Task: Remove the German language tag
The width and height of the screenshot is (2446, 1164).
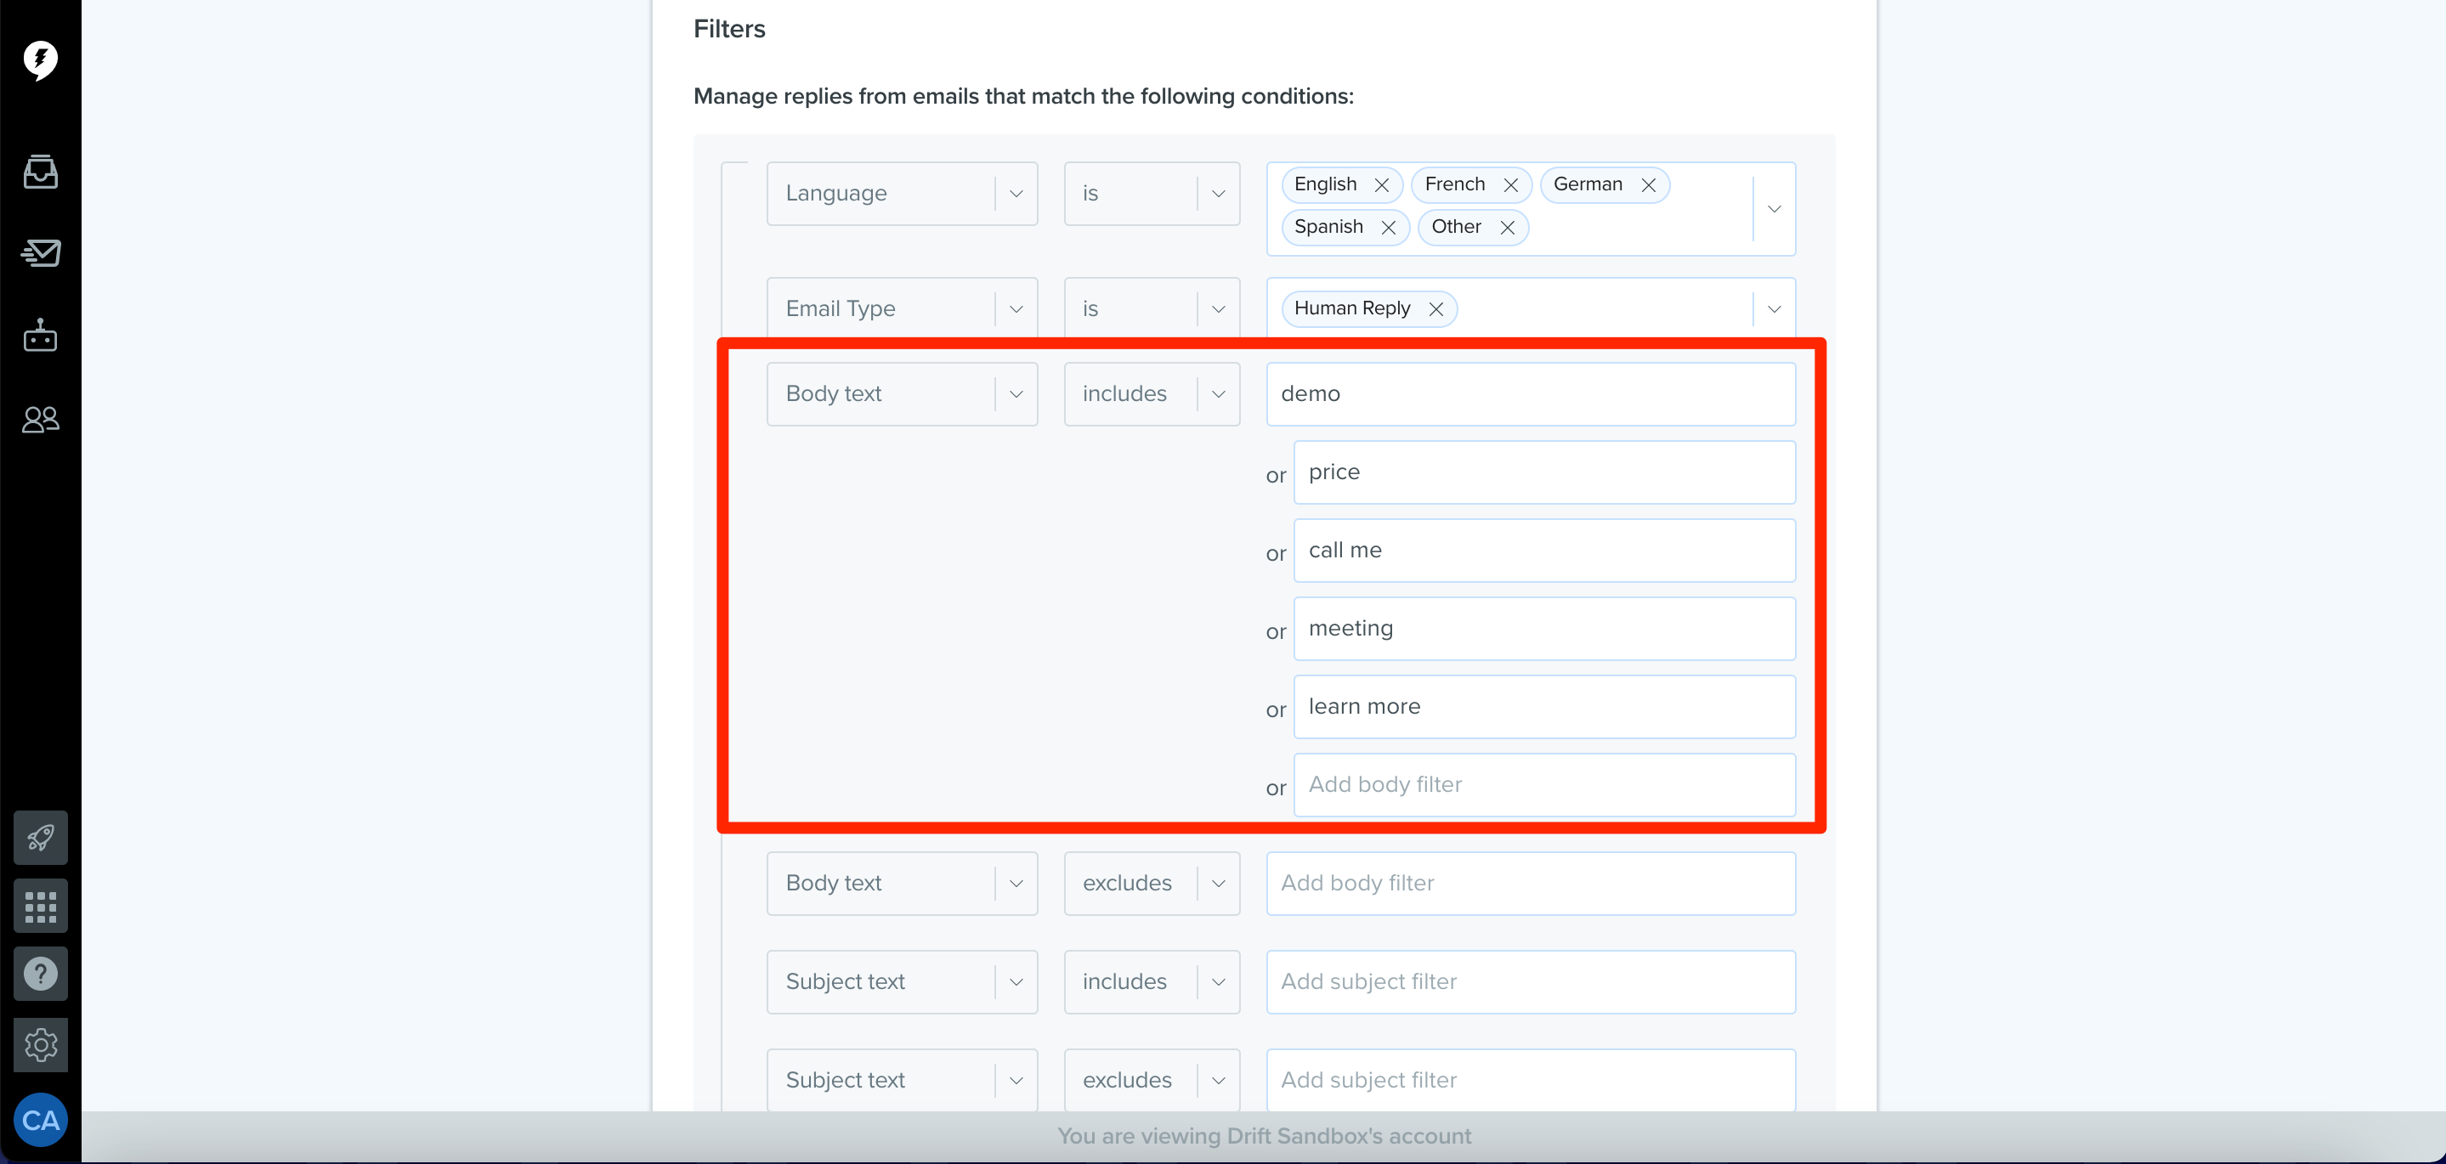Action: click(1649, 185)
